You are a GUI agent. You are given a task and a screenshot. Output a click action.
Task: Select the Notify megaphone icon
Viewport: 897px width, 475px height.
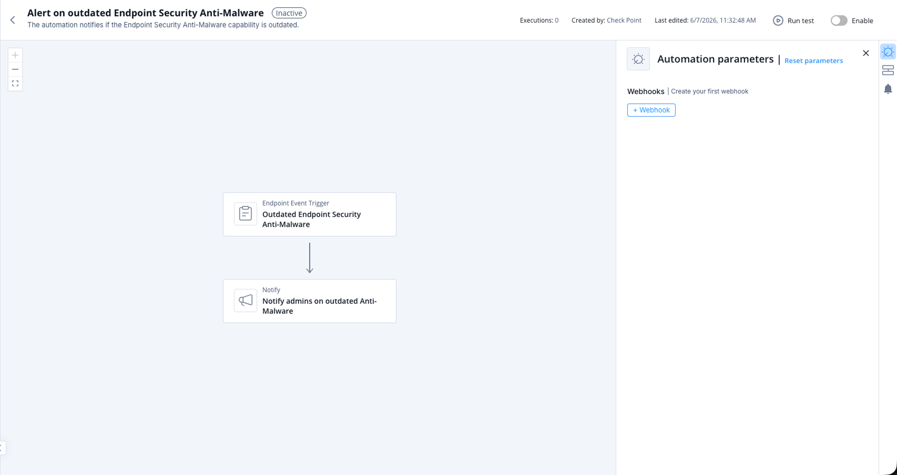pyautogui.click(x=245, y=300)
